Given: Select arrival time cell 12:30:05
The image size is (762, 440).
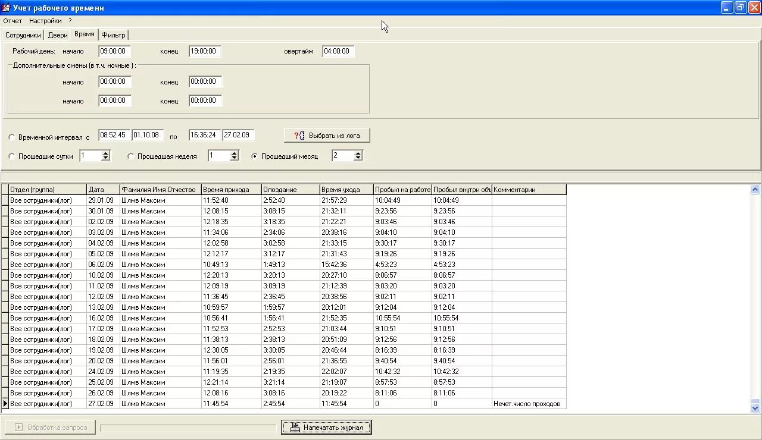Looking at the screenshot, I should click(x=231, y=350).
